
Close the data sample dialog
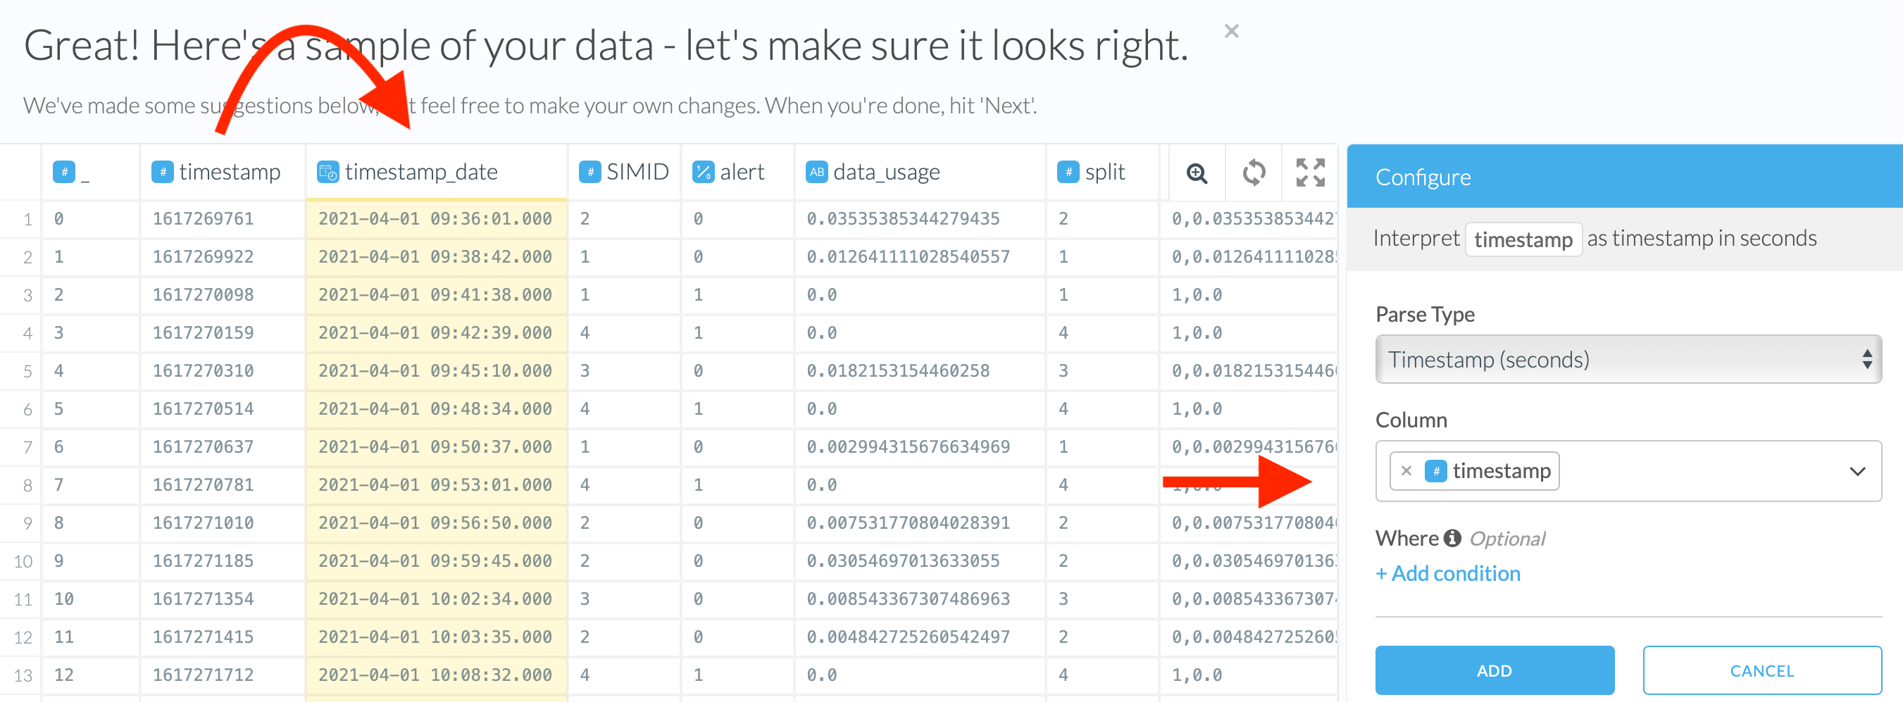(x=1230, y=31)
